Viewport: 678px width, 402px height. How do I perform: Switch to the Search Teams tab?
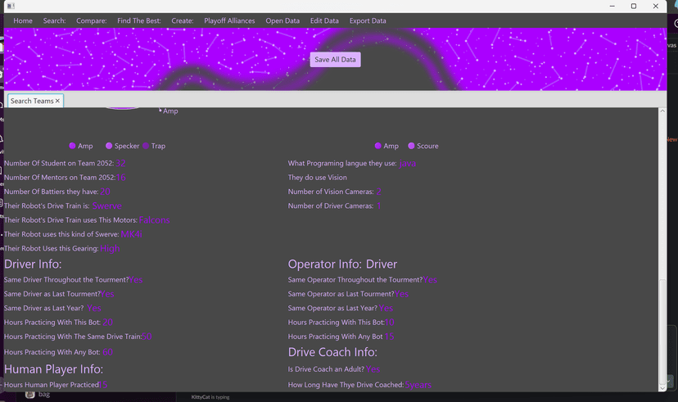pos(32,101)
